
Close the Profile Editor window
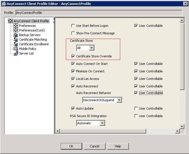point(185,4)
